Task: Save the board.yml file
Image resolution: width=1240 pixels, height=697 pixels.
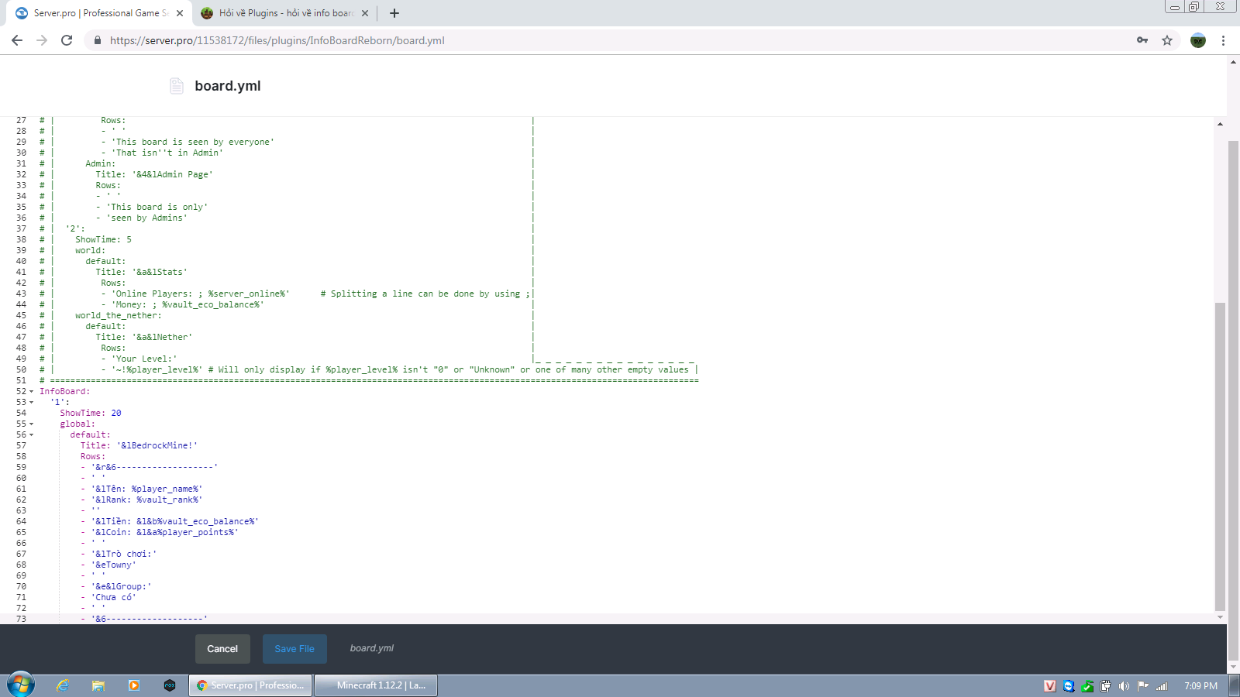Action: [294, 649]
